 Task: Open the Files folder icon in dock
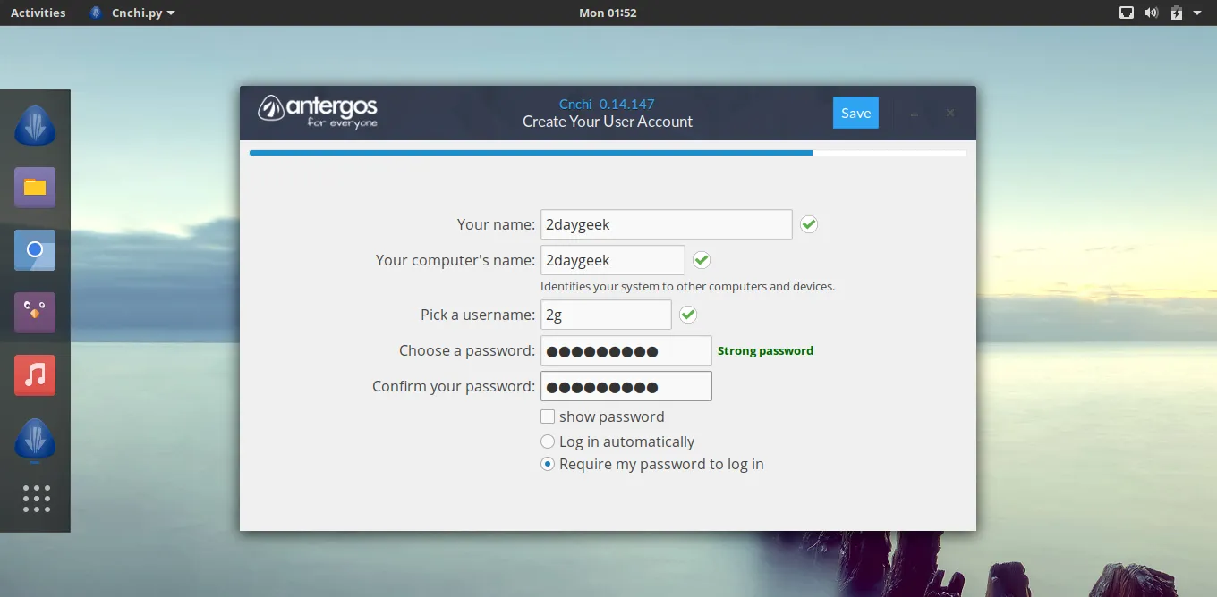[35, 188]
